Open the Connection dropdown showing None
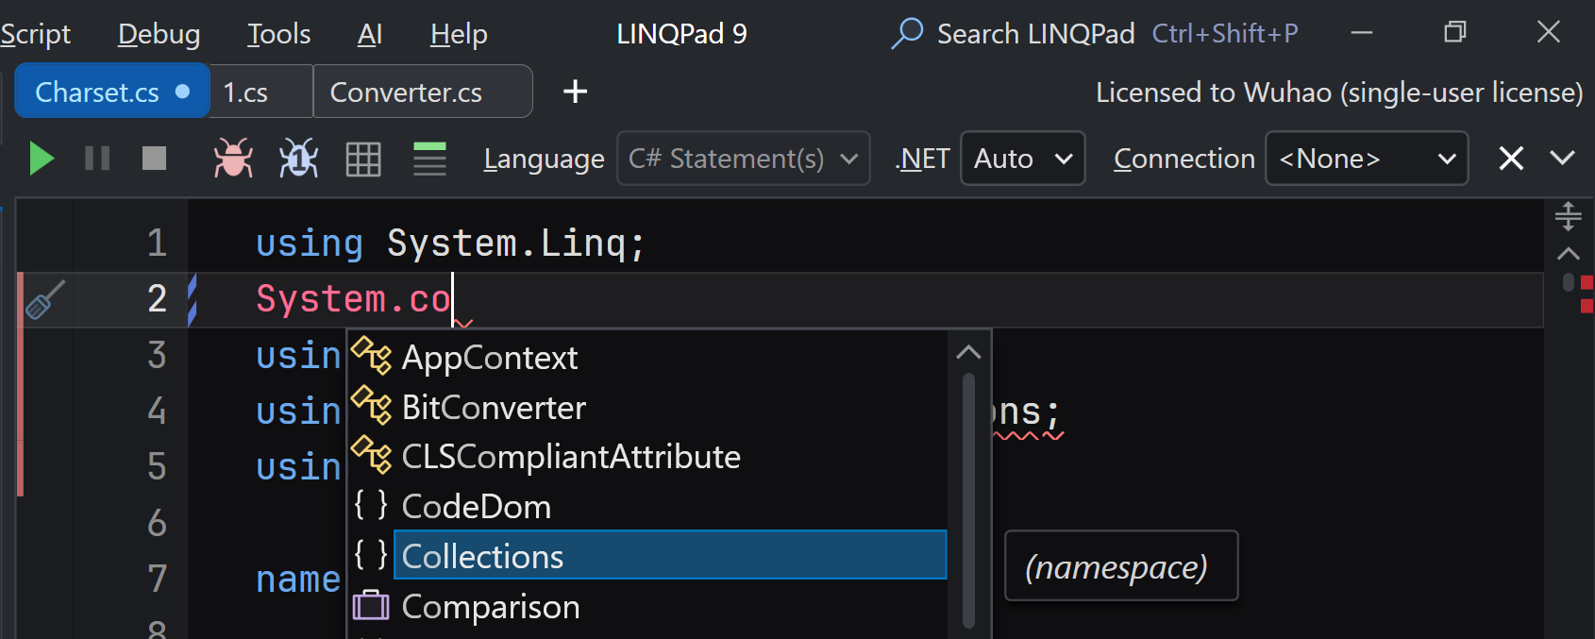This screenshot has height=639, width=1595. pos(1366,159)
